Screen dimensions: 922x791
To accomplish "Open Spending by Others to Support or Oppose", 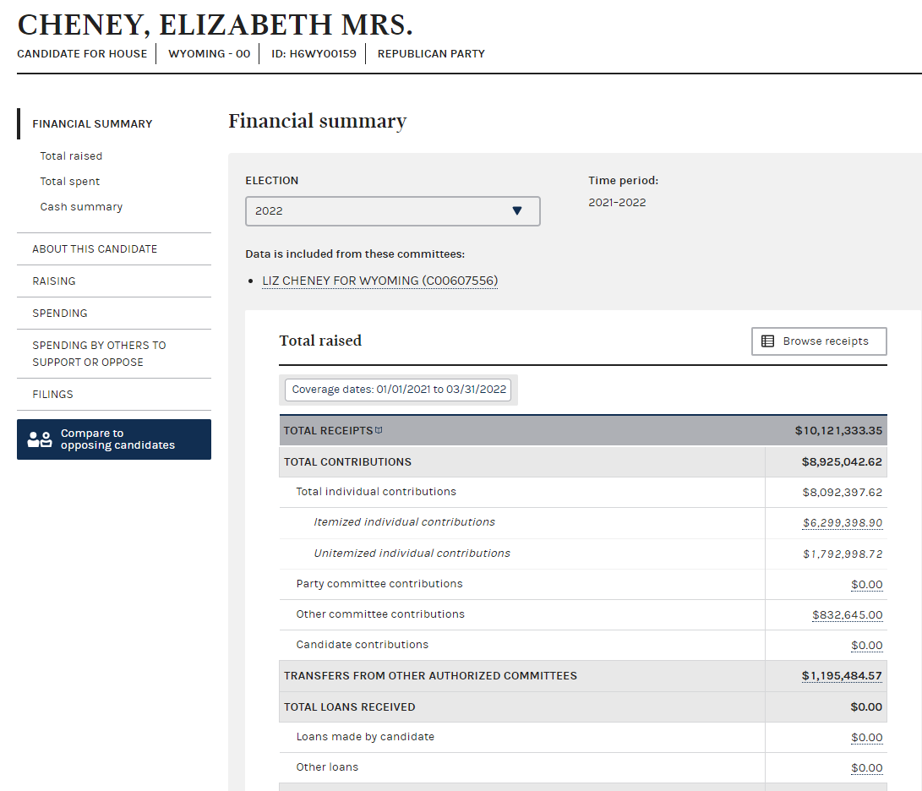I will [x=100, y=353].
